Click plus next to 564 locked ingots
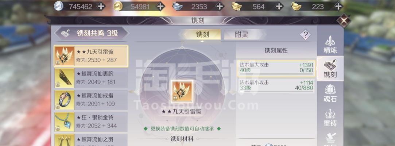Image resolution: width=395 pixels, height=146 pixels. point(279,7)
